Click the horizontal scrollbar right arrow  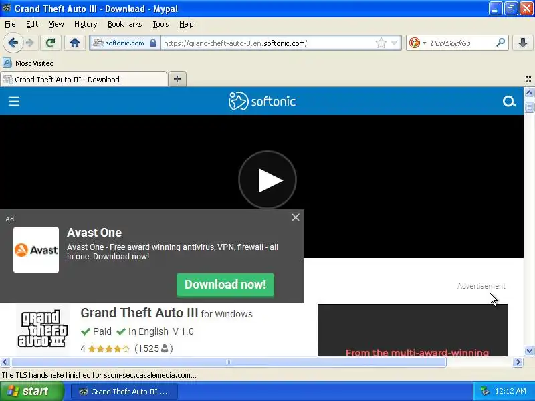(x=518, y=362)
